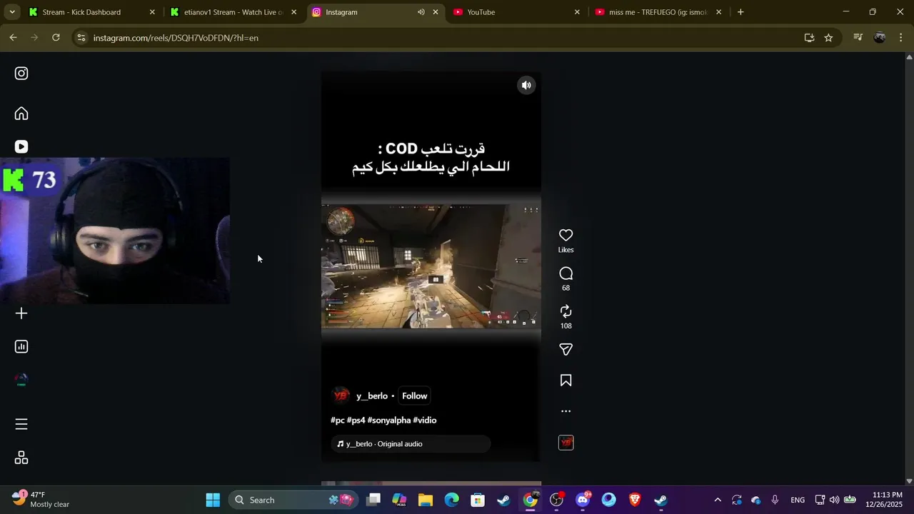Reload the page
Image resolution: width=914 pixels, height=514 pixels.
point(56,38)
